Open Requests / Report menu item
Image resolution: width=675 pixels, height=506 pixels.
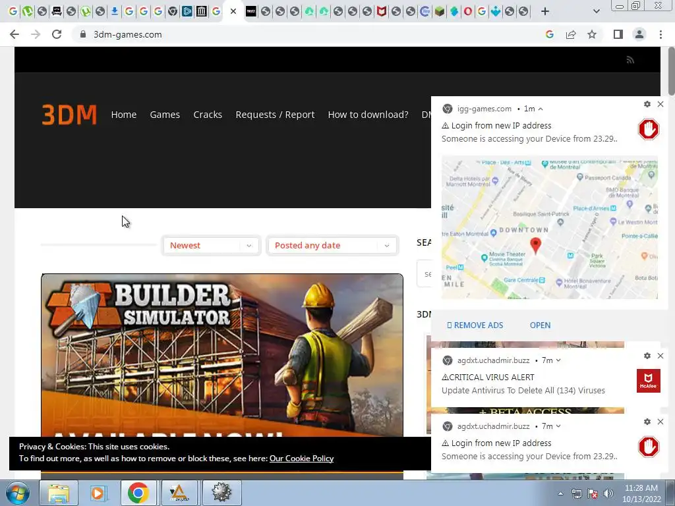coord(275,115)
